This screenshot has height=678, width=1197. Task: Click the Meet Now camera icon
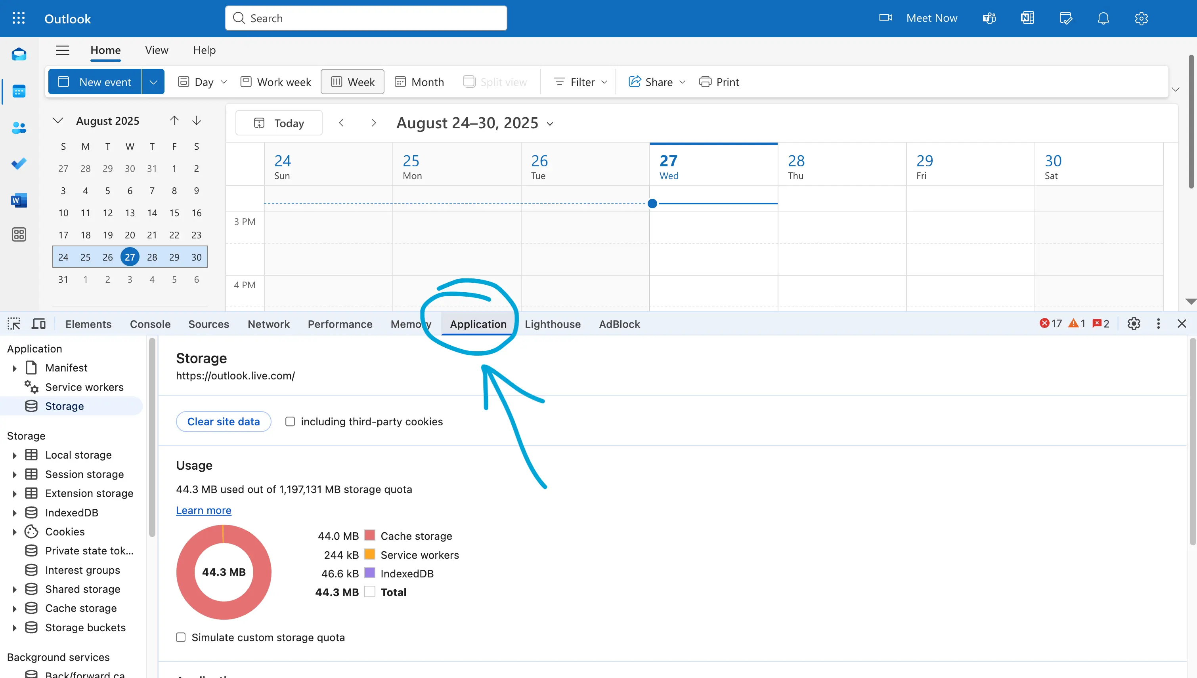tap(885, 18)
